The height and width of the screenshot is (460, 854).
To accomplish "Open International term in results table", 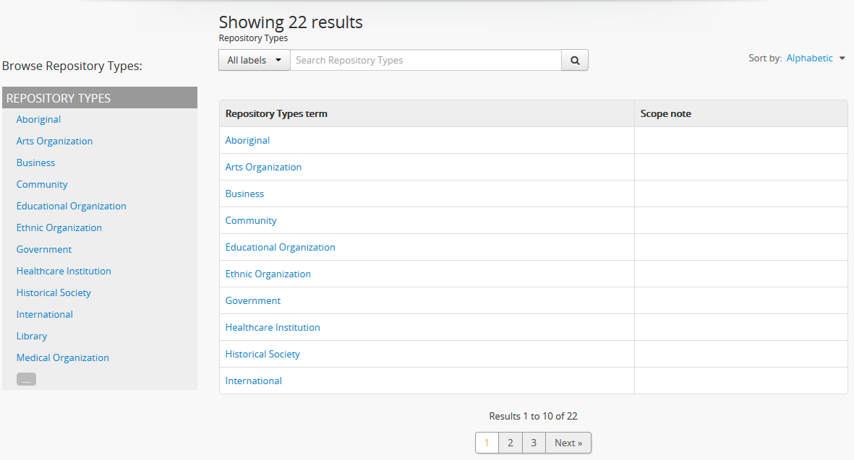I will (254, 381).
